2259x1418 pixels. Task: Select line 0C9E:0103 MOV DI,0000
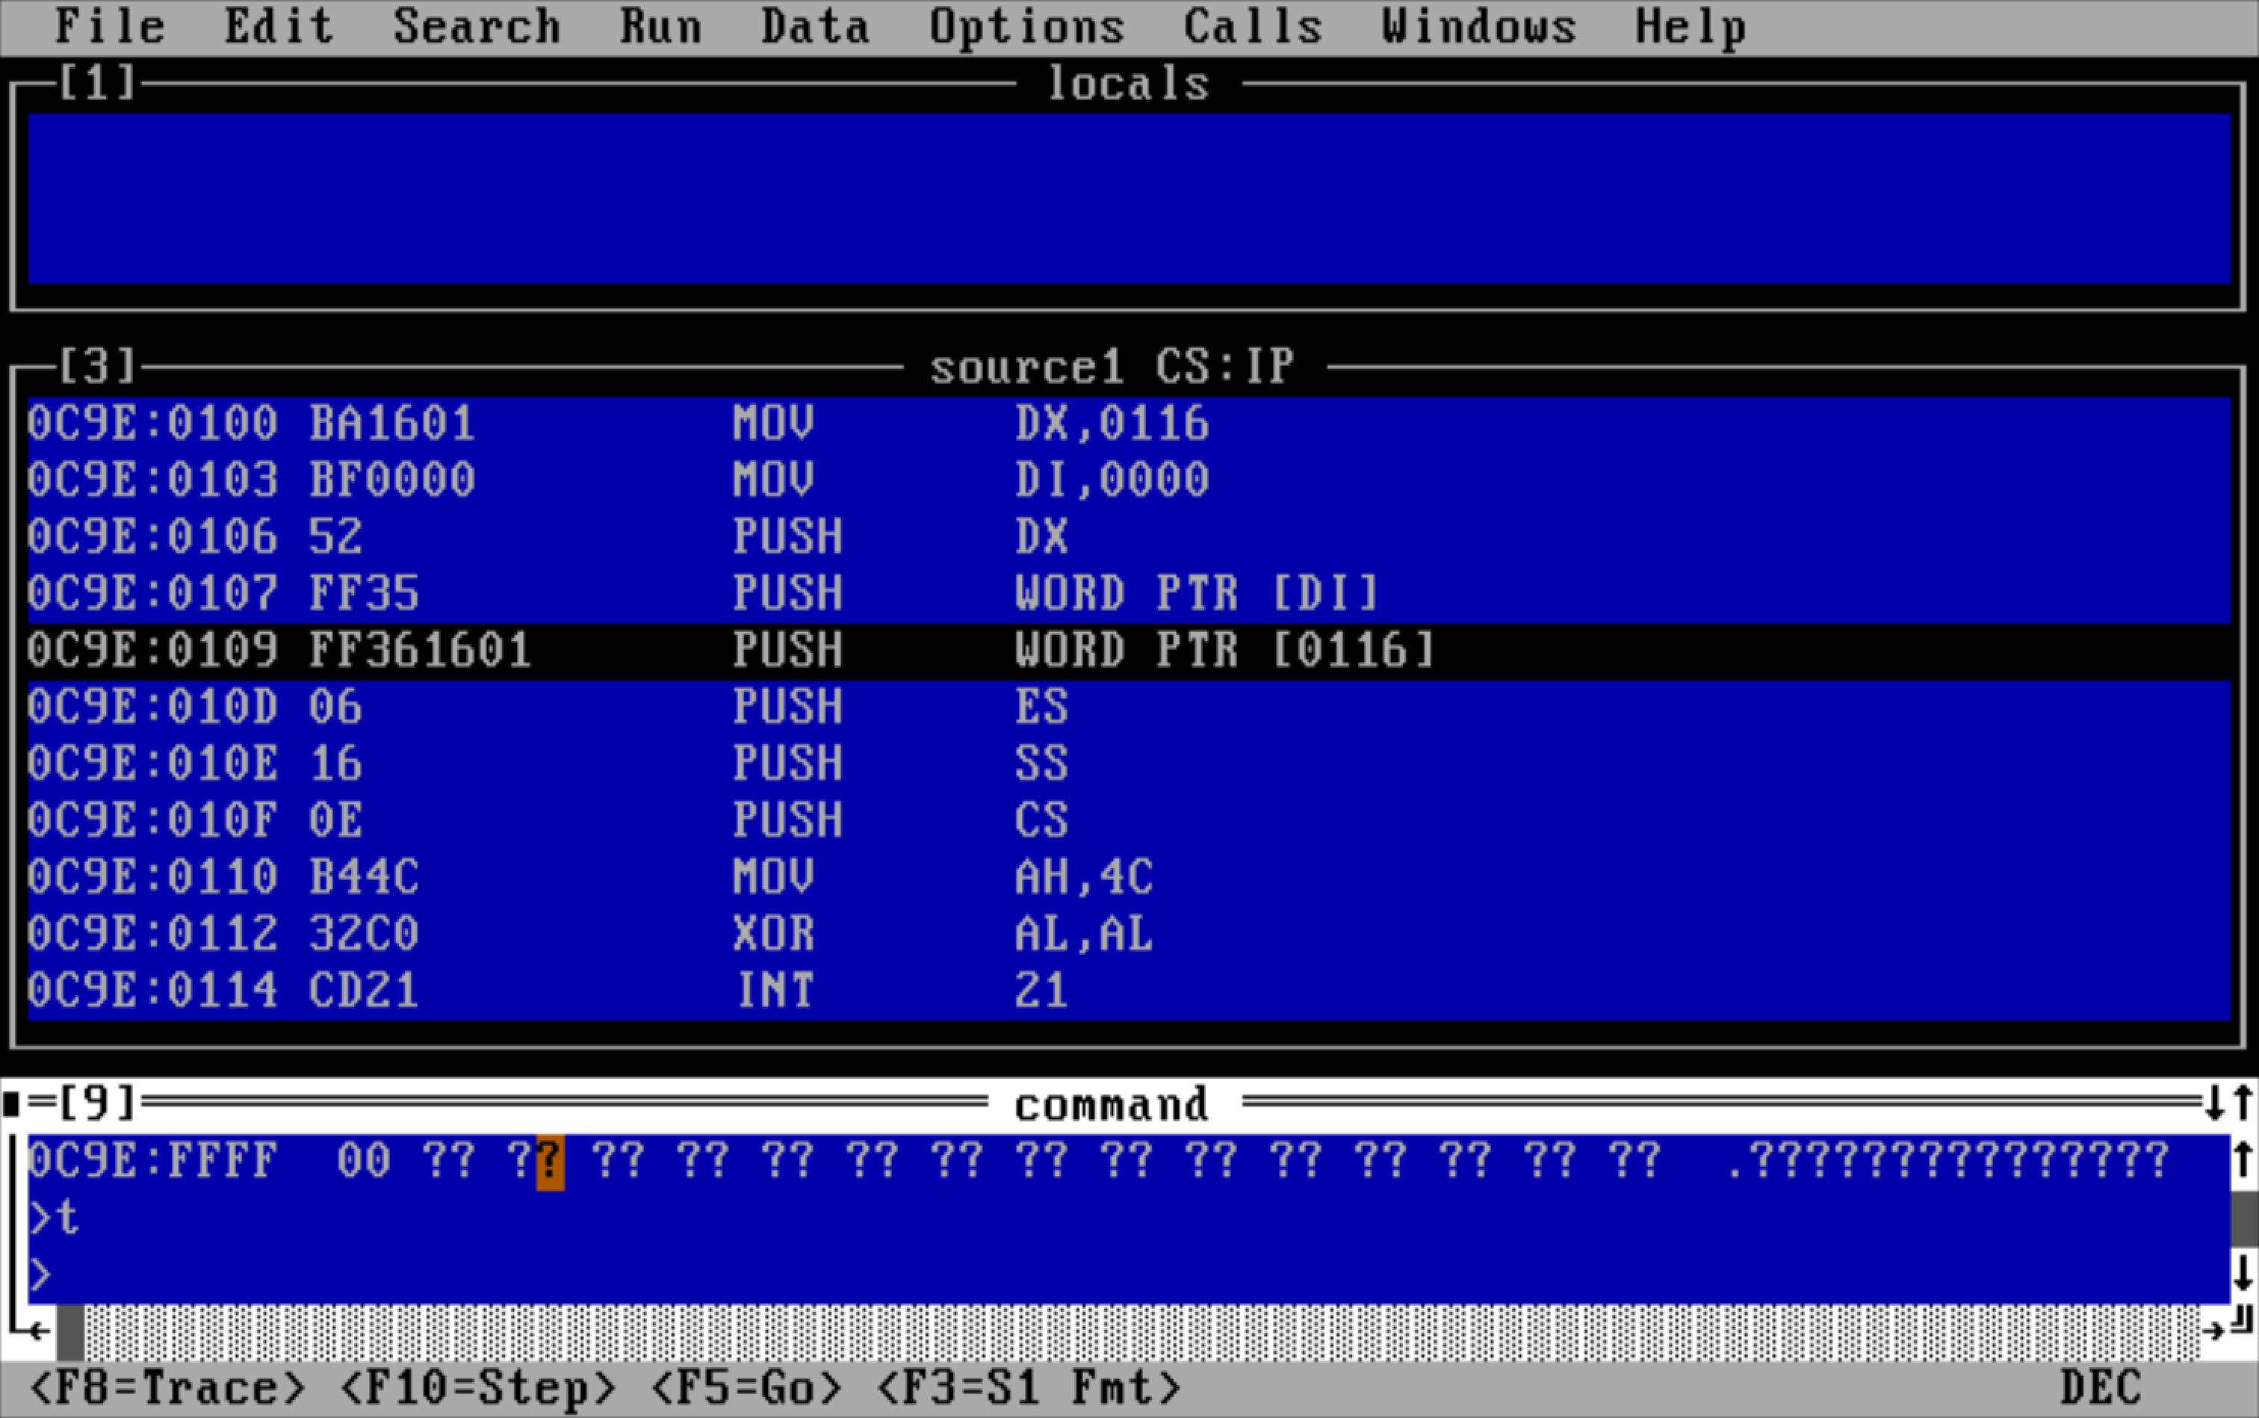tap(1129, 480)
